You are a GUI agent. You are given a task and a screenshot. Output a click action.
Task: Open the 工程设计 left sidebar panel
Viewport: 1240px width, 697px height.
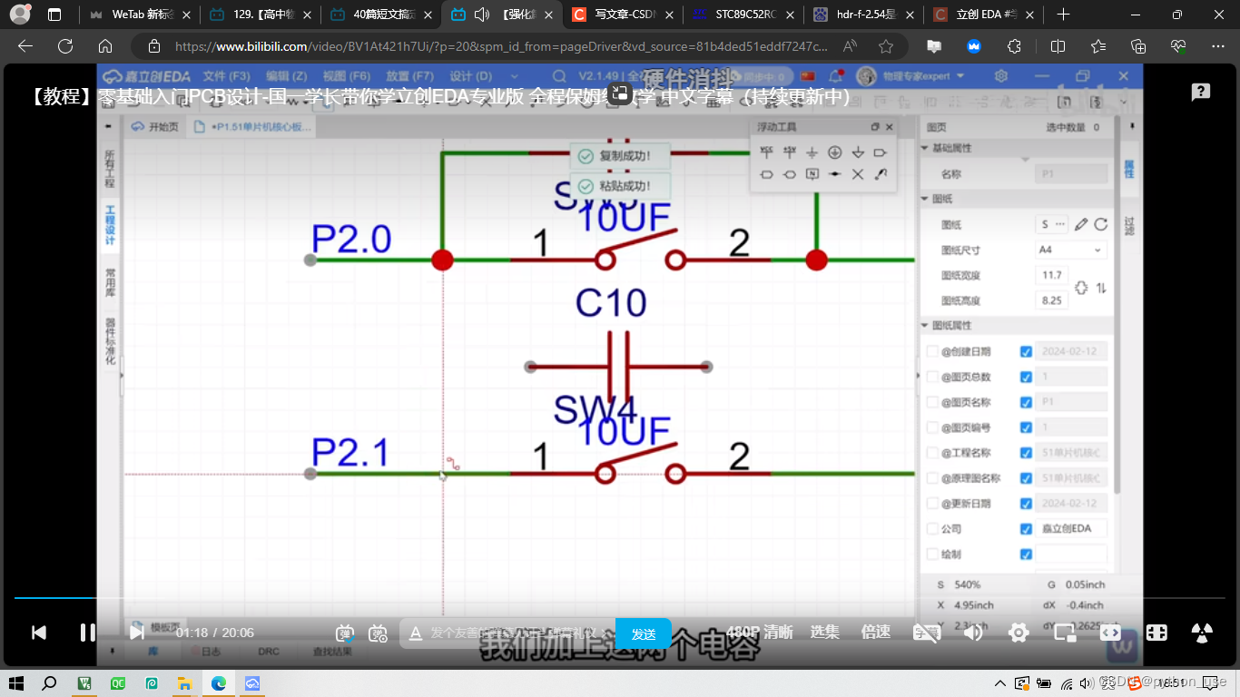pos(110,225)
